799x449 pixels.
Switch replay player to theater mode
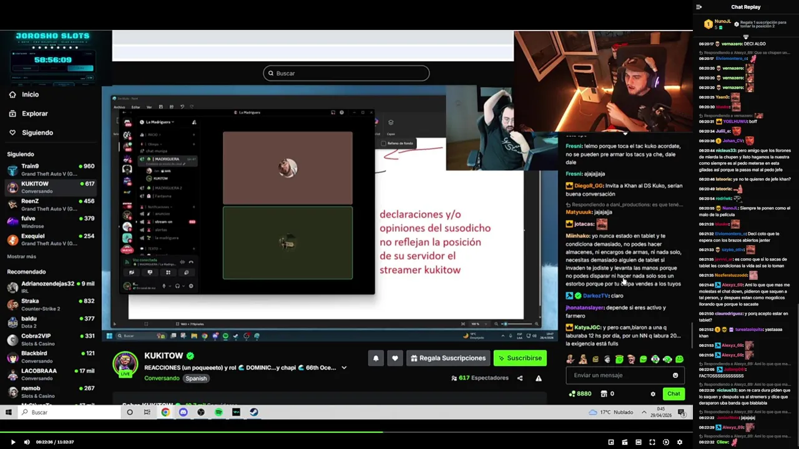tap(639, 442)
